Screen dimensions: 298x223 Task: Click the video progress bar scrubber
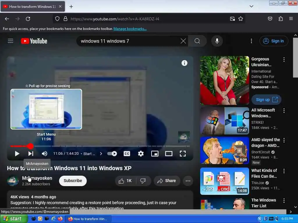click(x=30, y=146)
